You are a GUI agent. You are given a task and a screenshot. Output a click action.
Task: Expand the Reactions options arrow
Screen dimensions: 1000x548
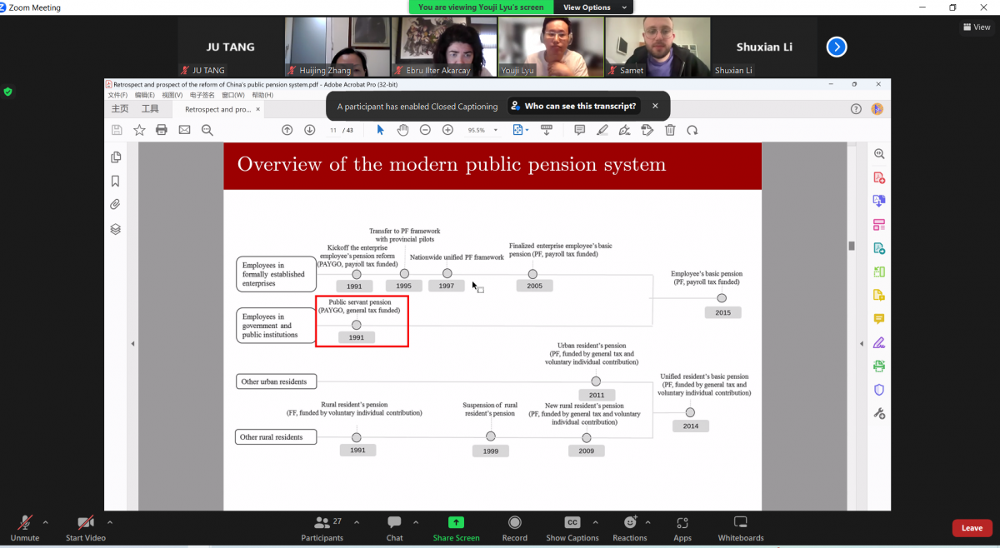pos(648,522)
